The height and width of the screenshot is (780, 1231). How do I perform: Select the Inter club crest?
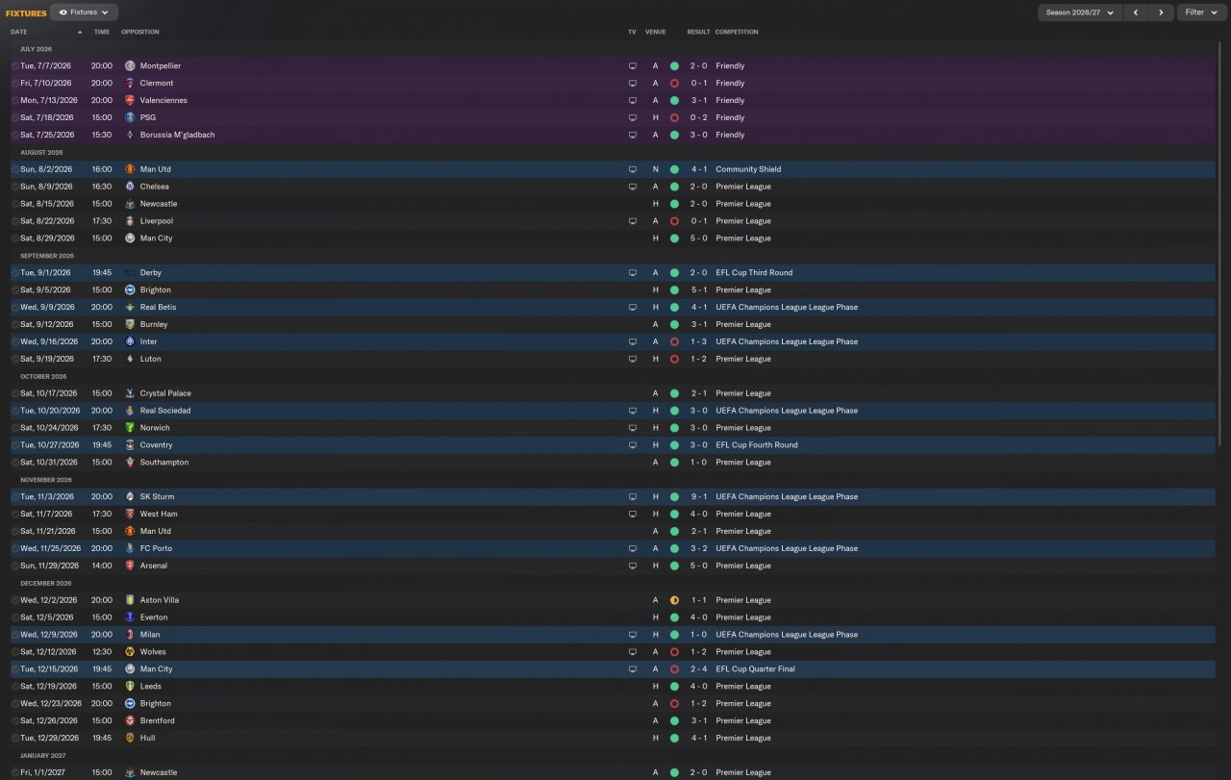tap(130, 342)
